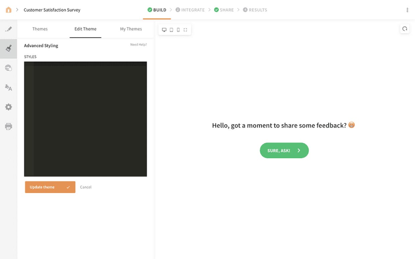Select the paintbrush design sidebar icon
The height and width of the screenshot is (259, 415).
pyautogui.click(x=8, y=48)
